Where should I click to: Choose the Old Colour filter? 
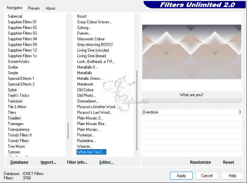tap(85, 90)
